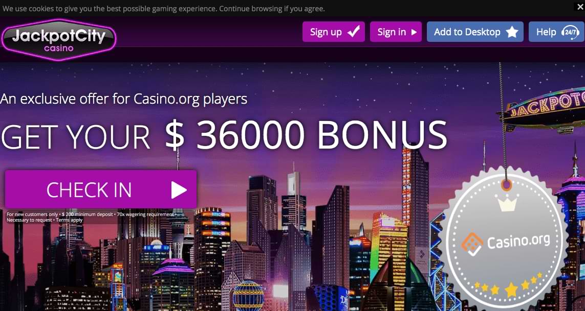This screenshot has width=585, height=311.
Task: Click the arrow icon on Sign in
Action: 414,32
